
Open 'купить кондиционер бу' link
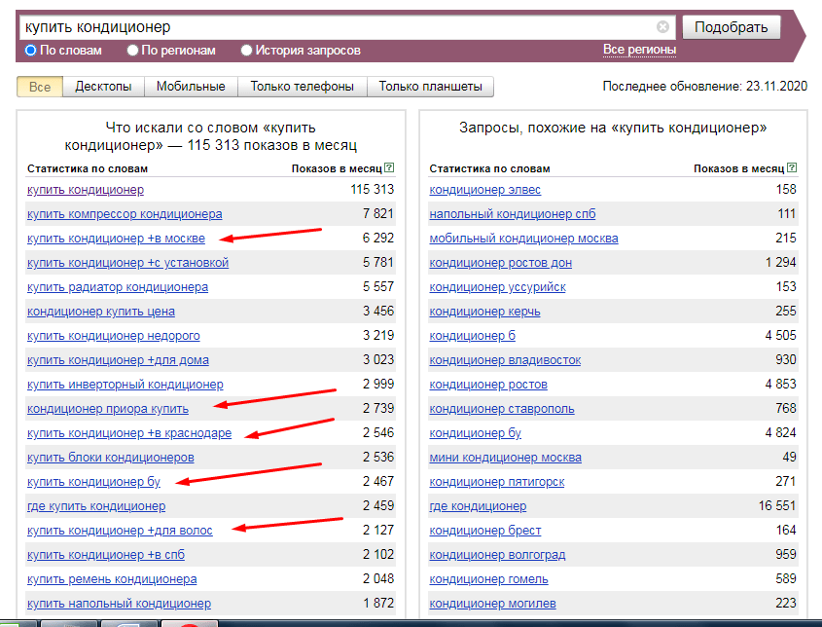point(93,482)
